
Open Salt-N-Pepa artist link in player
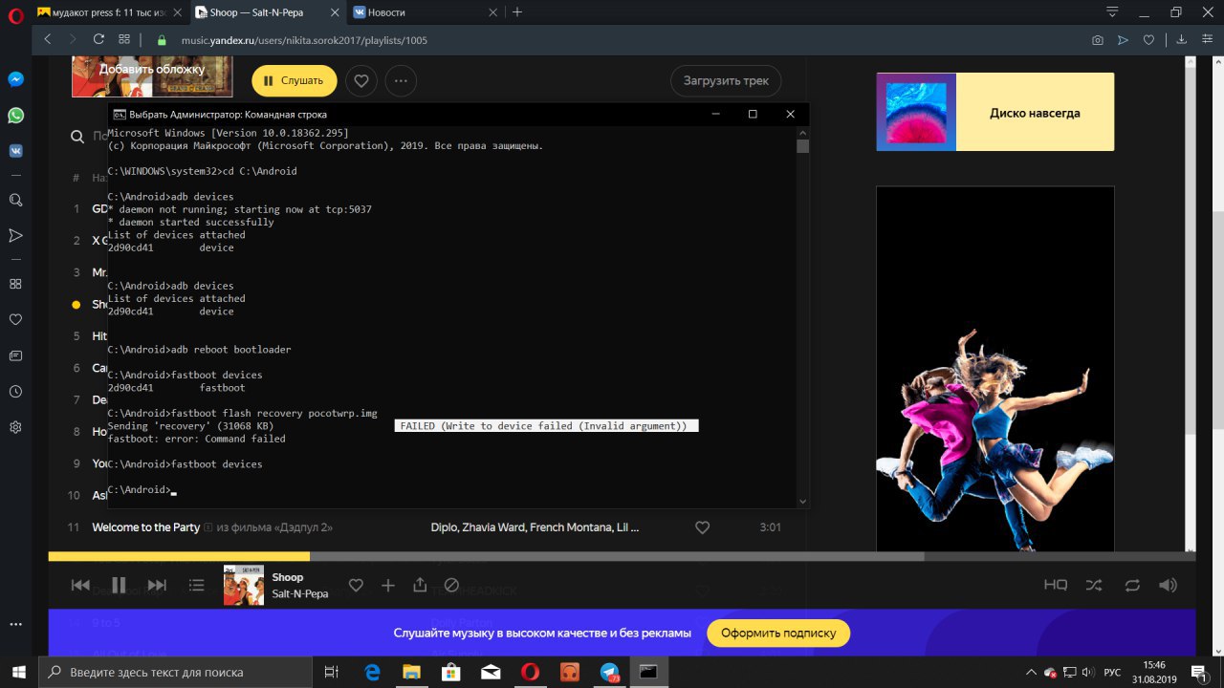(x=300, y=593)
